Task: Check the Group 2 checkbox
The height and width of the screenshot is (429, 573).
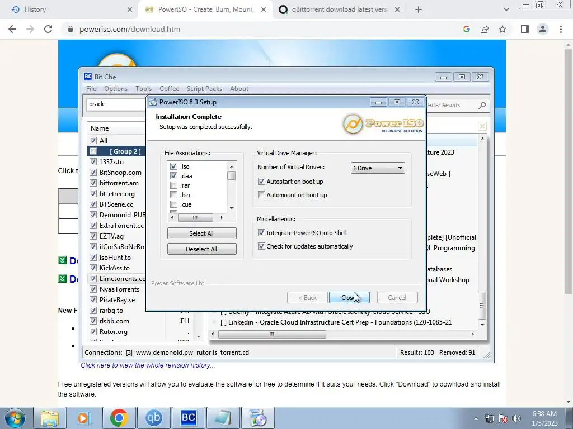Action: 93,151
